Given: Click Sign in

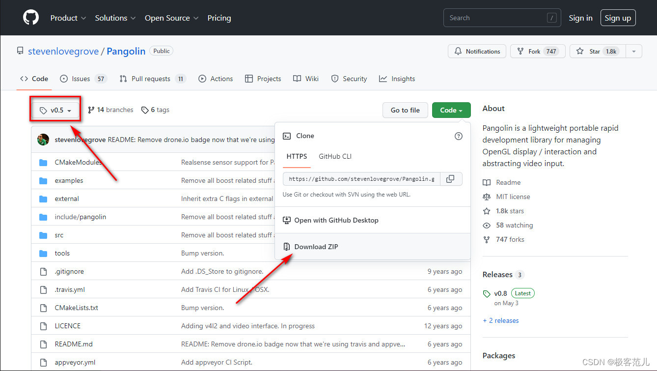Looking at the screenshot, I should (580, 18).
